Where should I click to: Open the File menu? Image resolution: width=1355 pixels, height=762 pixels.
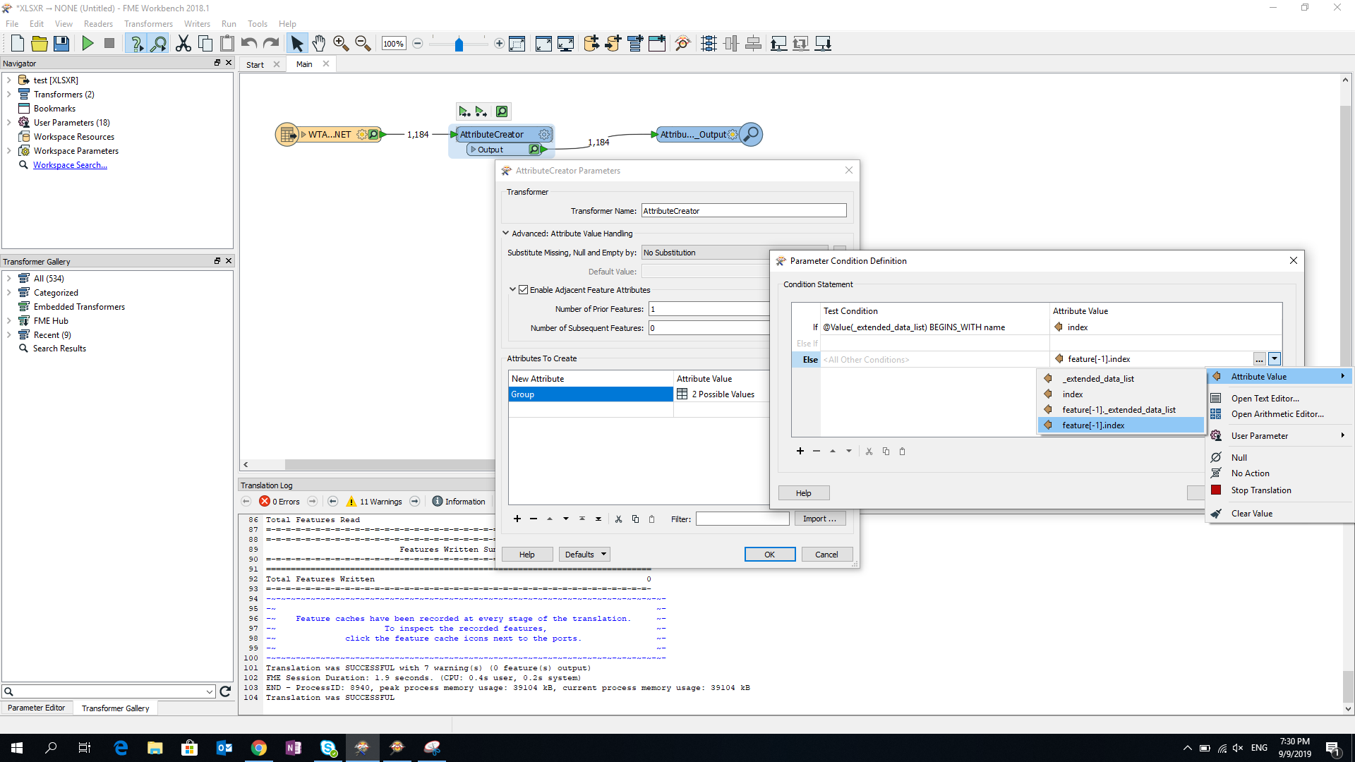(12, 24)
